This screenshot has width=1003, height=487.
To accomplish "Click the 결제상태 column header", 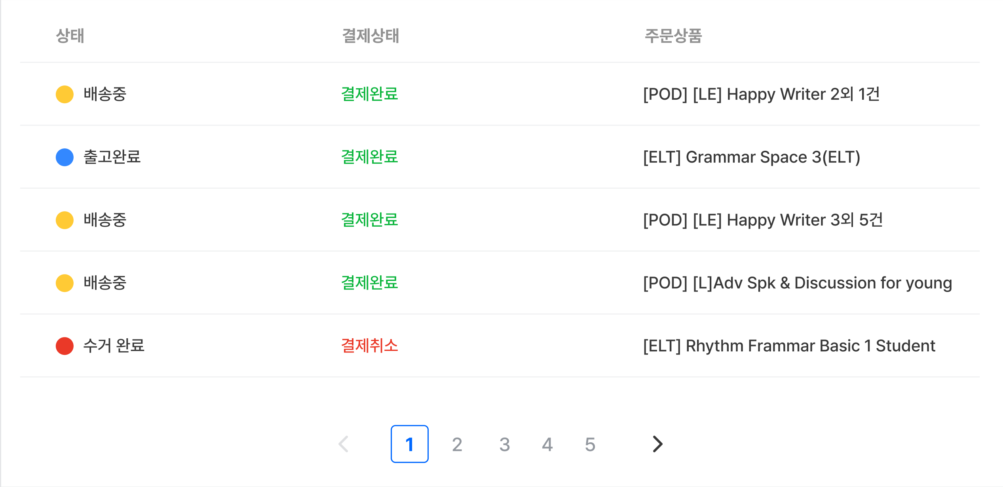I will tap(370, 36).
